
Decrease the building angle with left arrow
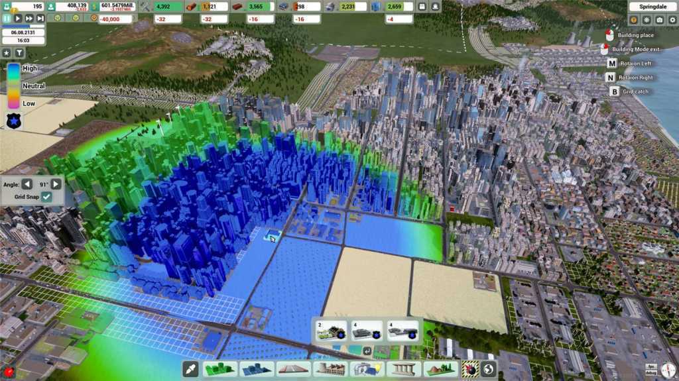27,184
